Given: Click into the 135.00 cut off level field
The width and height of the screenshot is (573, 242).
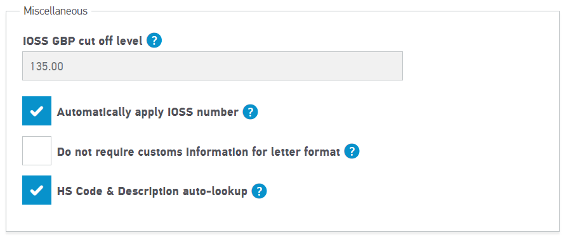Looking at the screenshot, I should 213,66.
